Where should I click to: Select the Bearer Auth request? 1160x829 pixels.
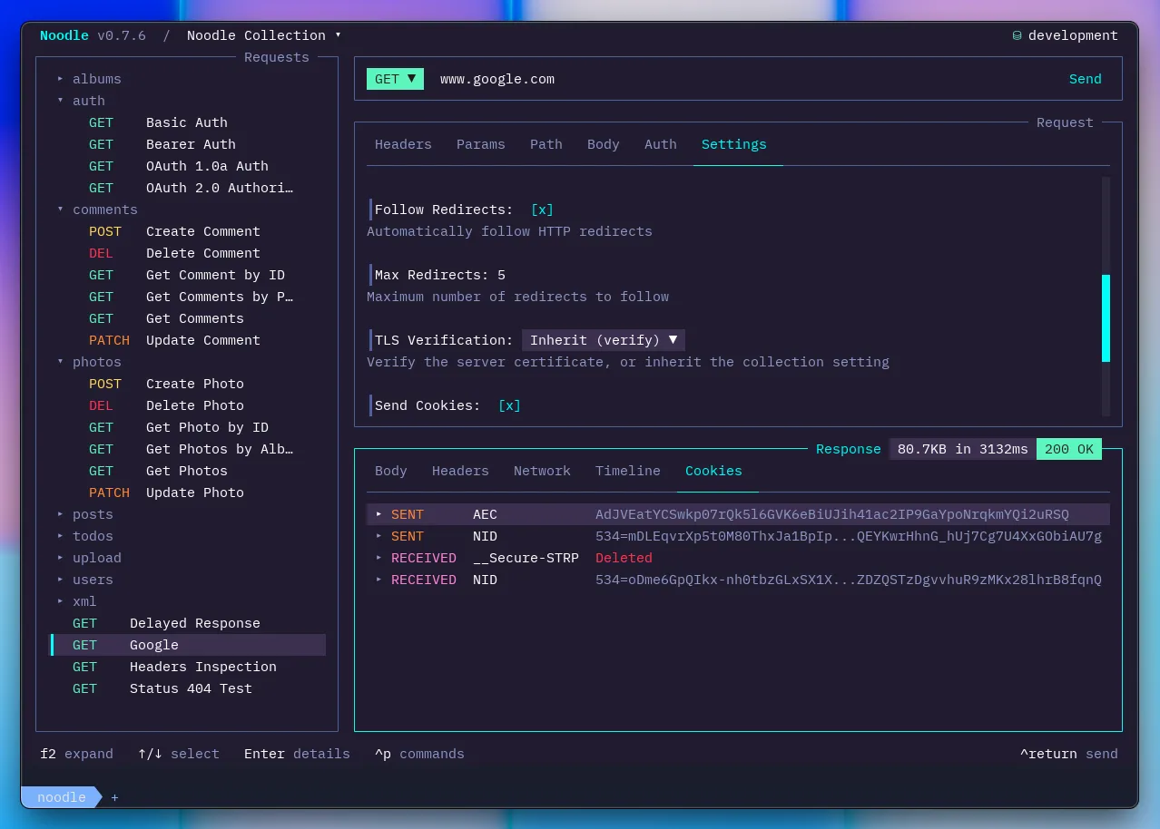(187, 144)
